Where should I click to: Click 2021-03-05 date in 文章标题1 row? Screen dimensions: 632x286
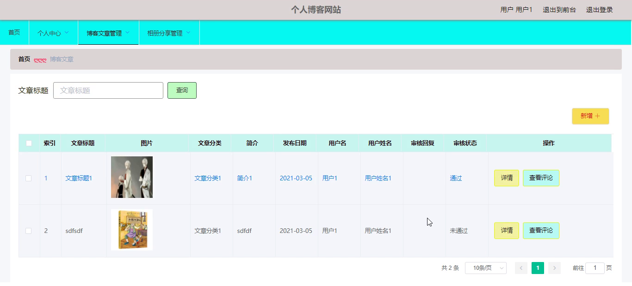[296, 178]
